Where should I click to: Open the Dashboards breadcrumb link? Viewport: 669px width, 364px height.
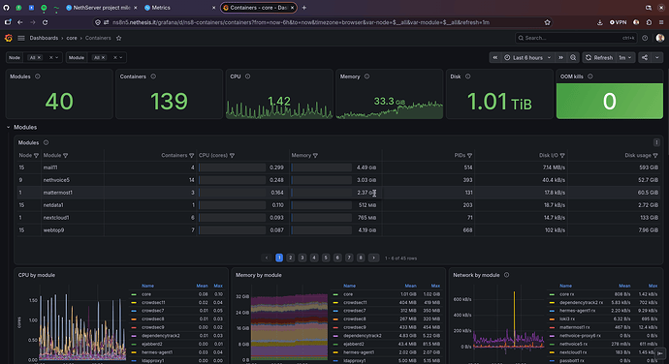coord(44,38)
